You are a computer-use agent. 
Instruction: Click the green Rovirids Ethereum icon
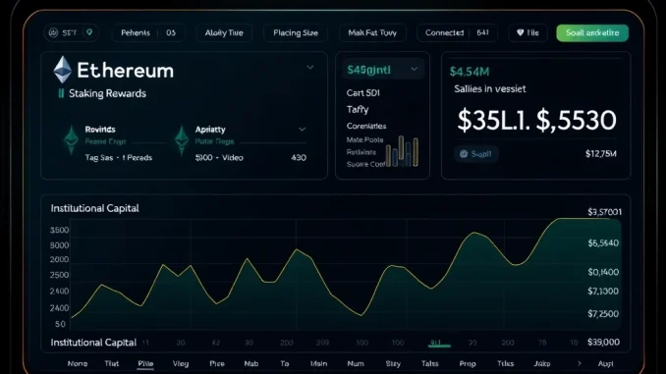click(71, 139)
